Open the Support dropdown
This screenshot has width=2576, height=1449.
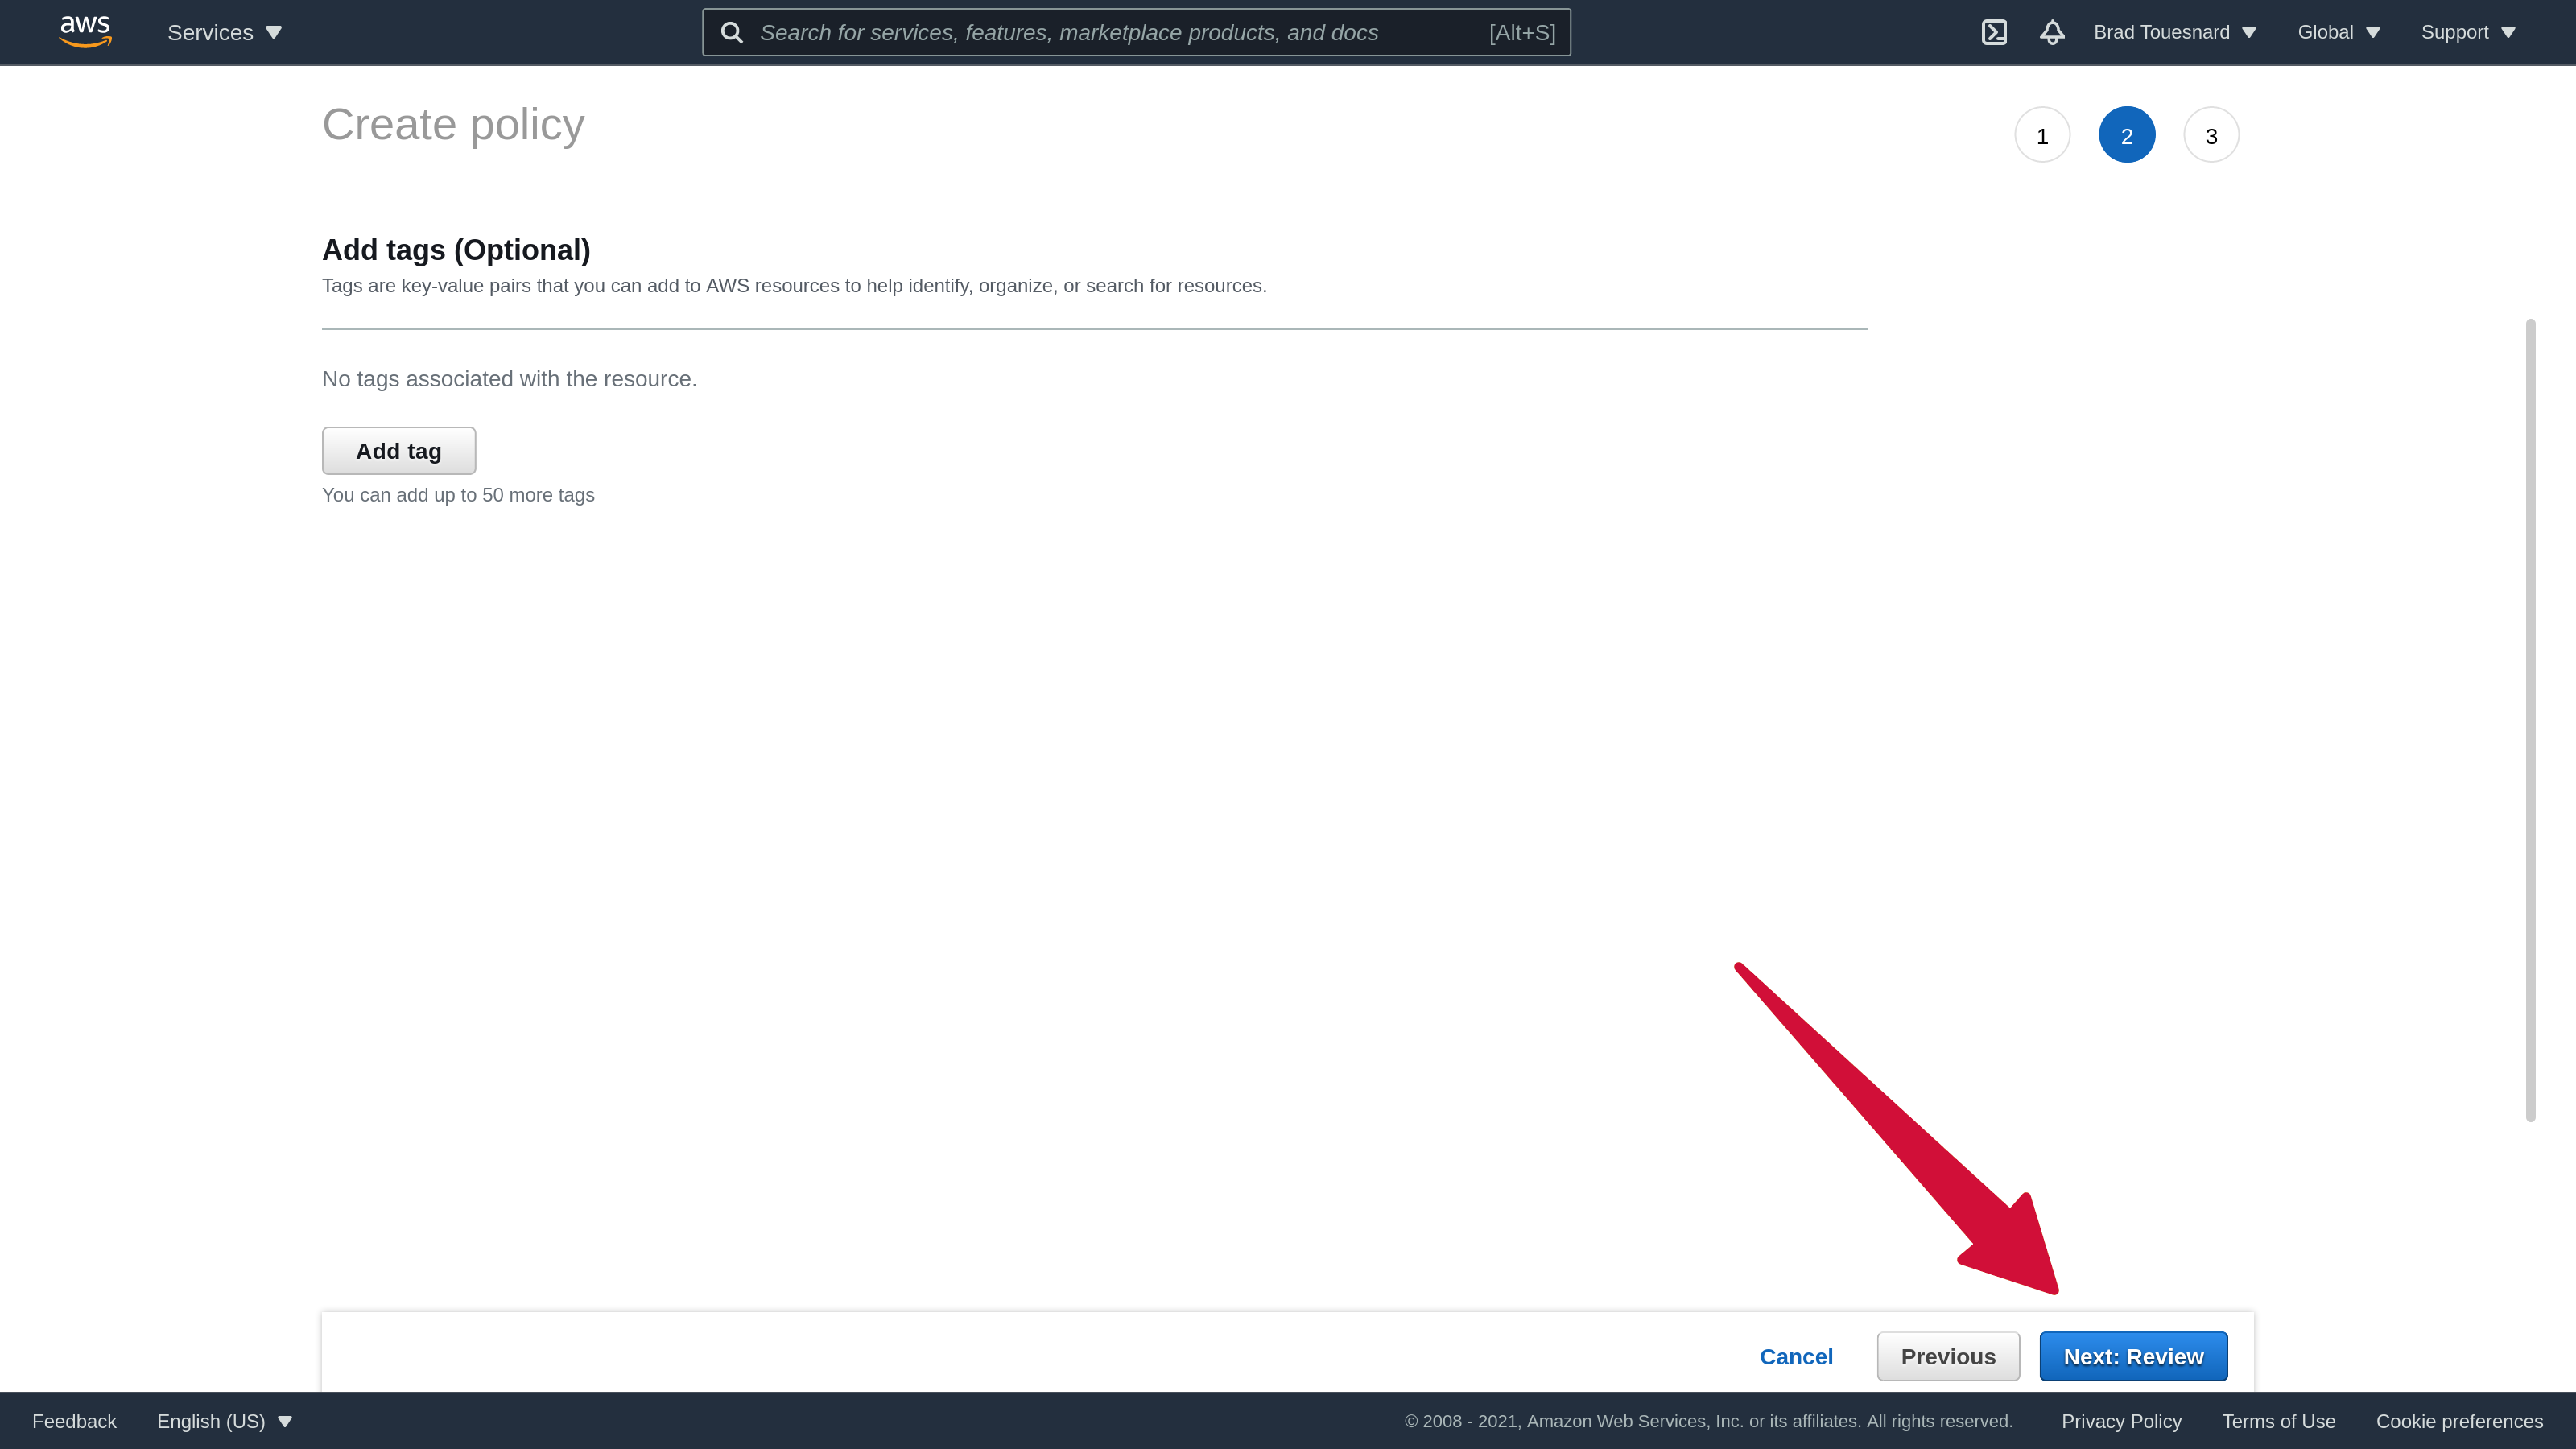tap(2468, 32)
